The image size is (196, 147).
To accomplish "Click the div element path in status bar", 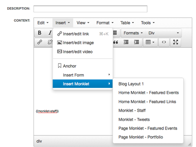I will pos(39,141).
